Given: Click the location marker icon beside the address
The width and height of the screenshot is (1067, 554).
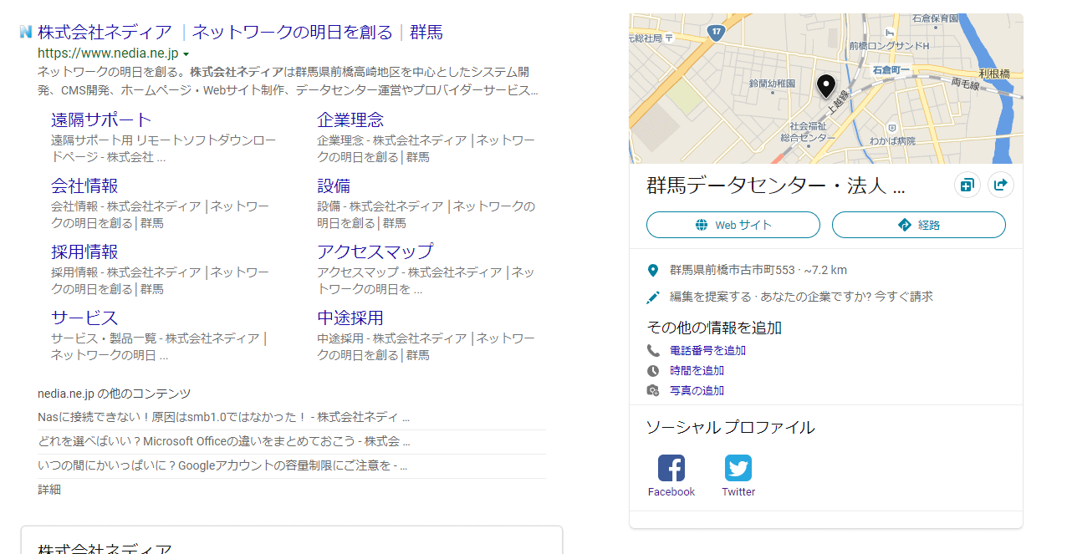Looking at the screenshot, I should pyautogui.click(x=653, y=271).
